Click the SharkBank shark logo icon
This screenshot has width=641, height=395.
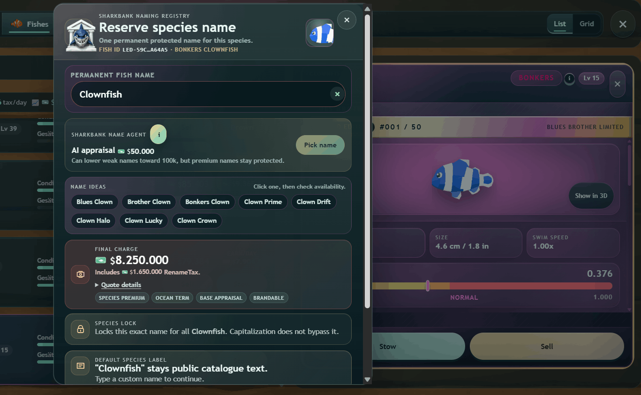point(81,35)
